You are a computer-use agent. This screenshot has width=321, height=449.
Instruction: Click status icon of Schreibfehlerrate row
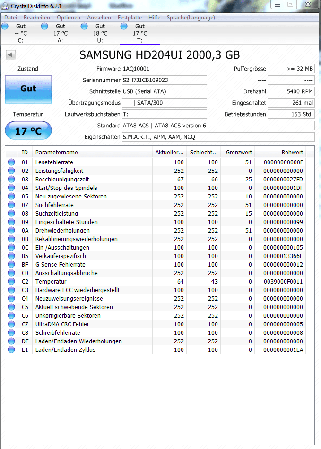(x=11, y=332)
